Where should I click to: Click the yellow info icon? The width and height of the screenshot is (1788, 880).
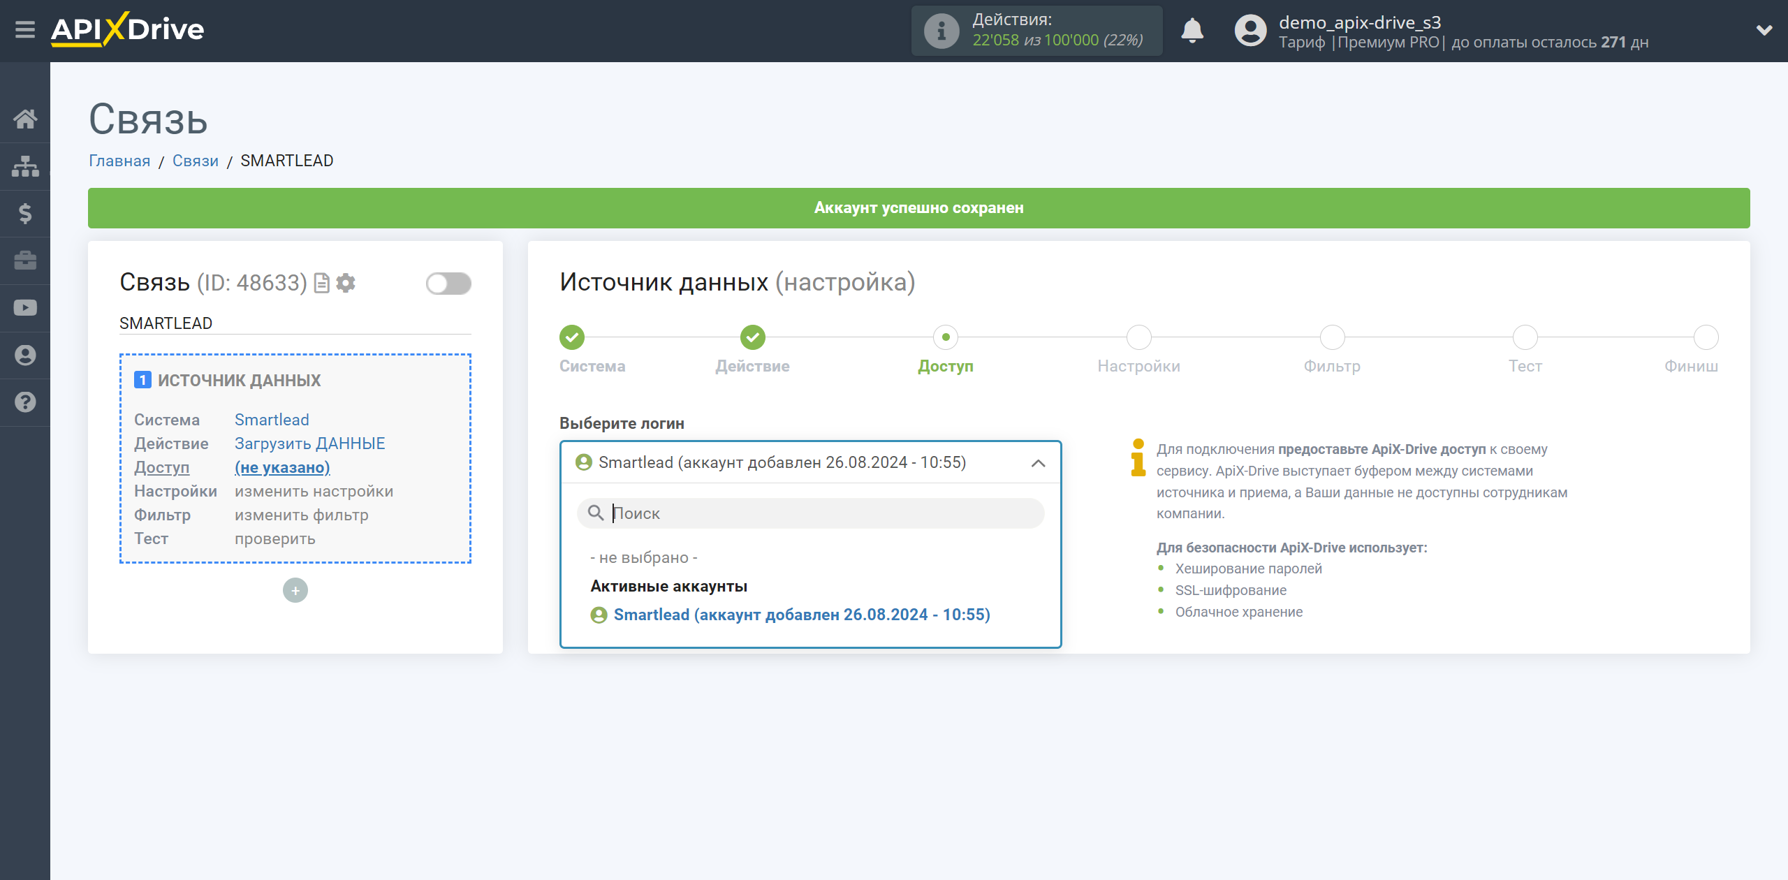[x=1138, y=457]
